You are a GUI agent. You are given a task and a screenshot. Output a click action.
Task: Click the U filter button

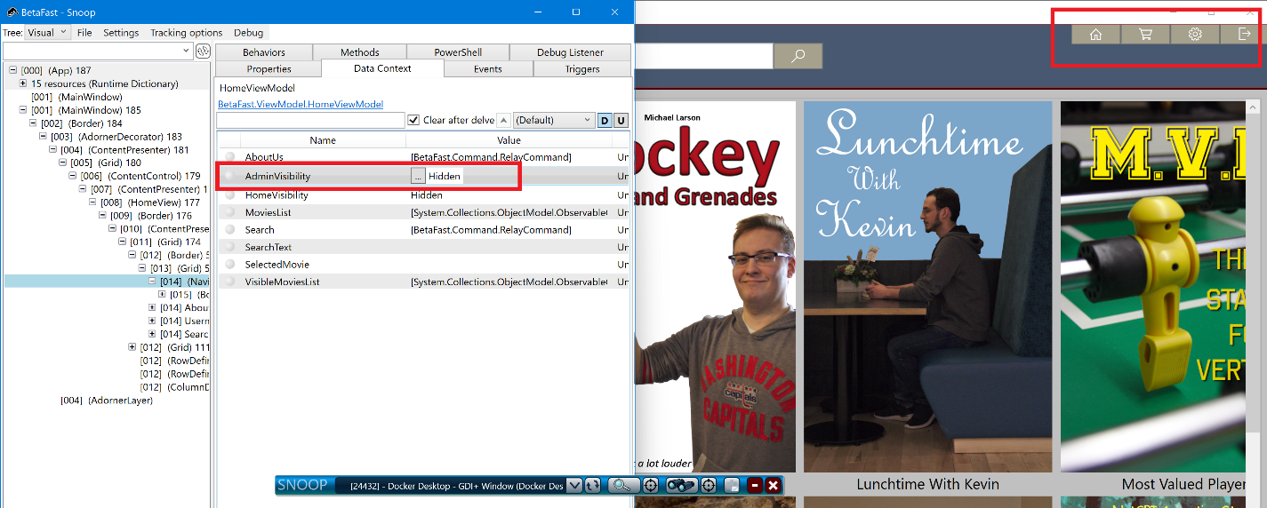coord(621,120)
